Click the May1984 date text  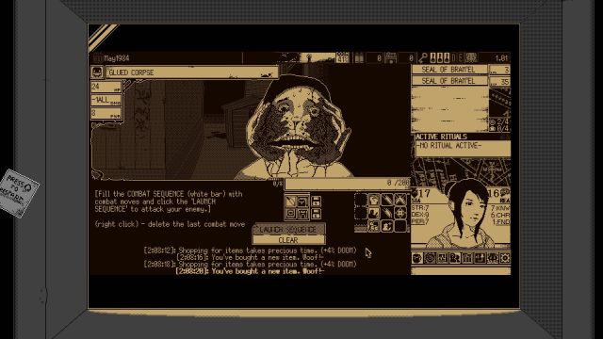[x=117, y=58]
